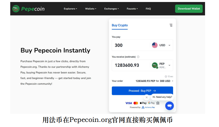
Task: Click the USD American flag icon
Action: (155, 45)
